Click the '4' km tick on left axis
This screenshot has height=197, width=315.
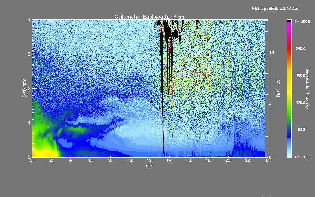[29, 20]
